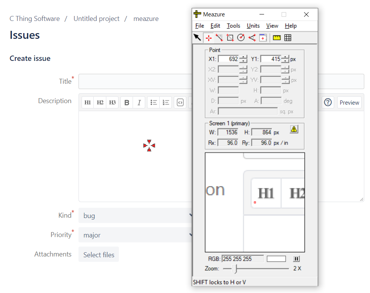Screen dimensions: 370x293
Task: Pause the magnifier with the pause button
Action: pyautogui.click(x=296, y=259)
